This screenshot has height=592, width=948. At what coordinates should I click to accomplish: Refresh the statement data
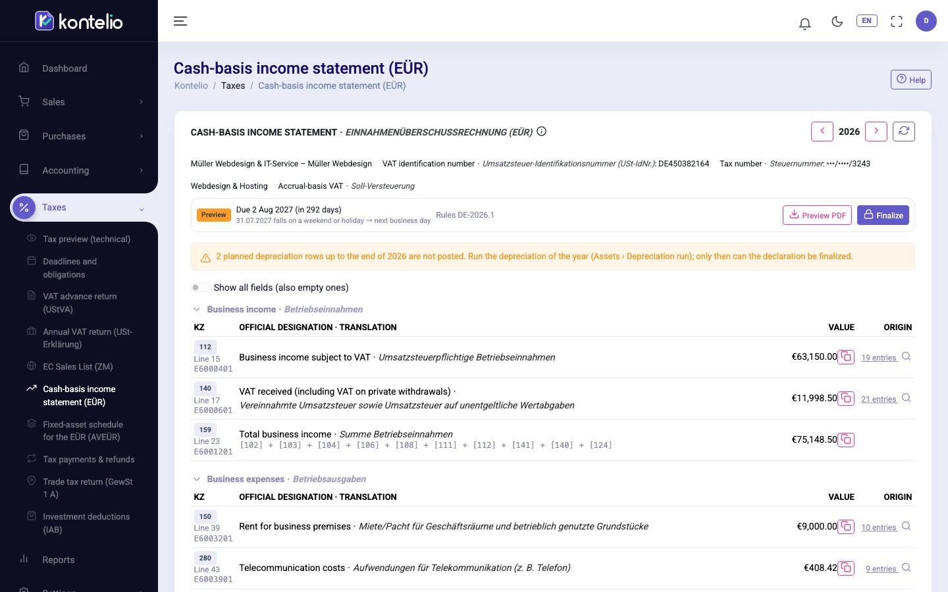(904, 132)
